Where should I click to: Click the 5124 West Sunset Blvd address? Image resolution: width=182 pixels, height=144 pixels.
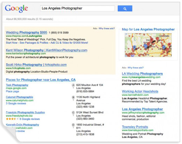(90, 113)
